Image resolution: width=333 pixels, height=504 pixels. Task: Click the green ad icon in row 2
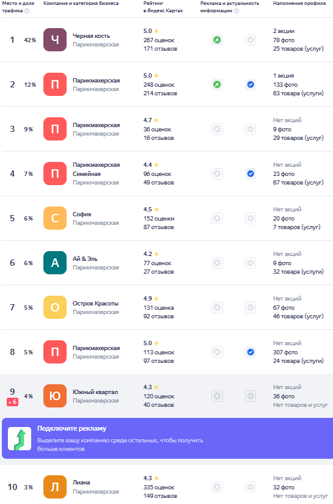click(x=217, y=84)
